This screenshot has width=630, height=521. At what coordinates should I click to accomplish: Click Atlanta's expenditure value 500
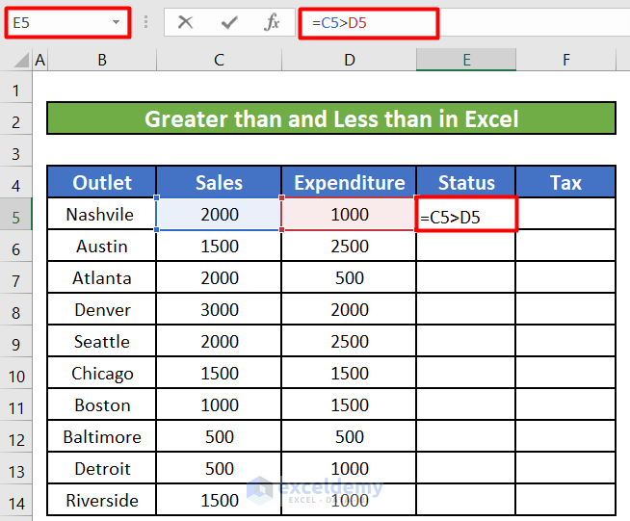349,277
